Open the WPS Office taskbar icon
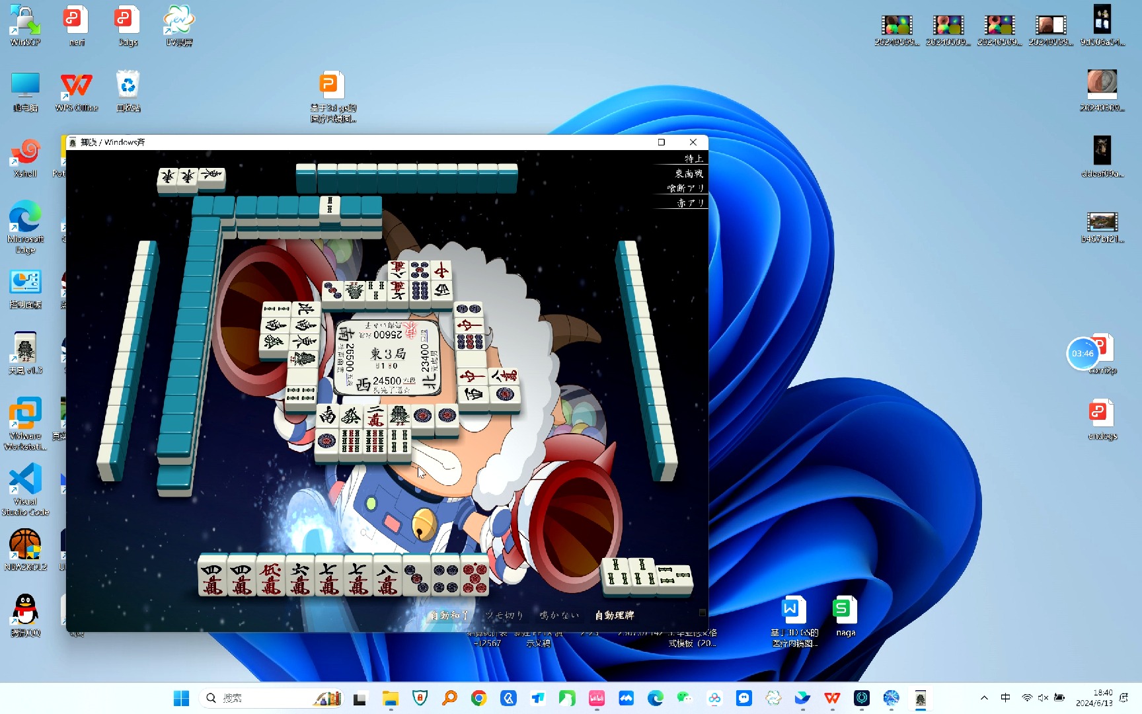The width and height of the screenshot is (1142, 714). pos(832,698)
